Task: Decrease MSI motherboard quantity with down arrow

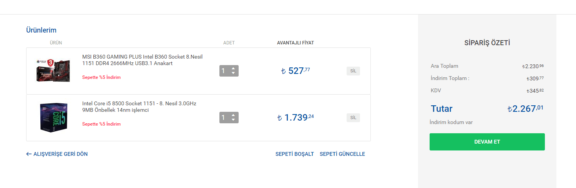Action: (x=233, y=73)
